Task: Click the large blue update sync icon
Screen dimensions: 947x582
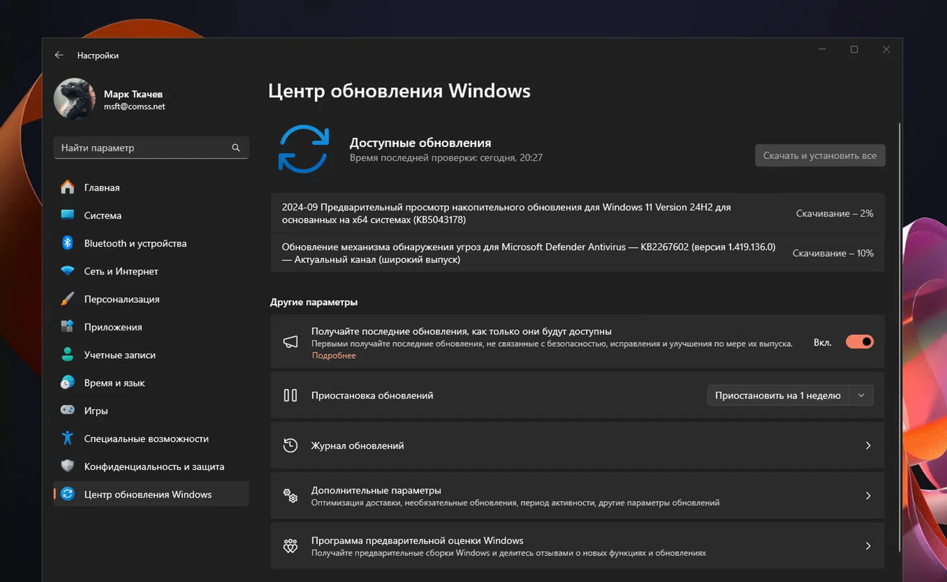Action: [x=304, y=149]
